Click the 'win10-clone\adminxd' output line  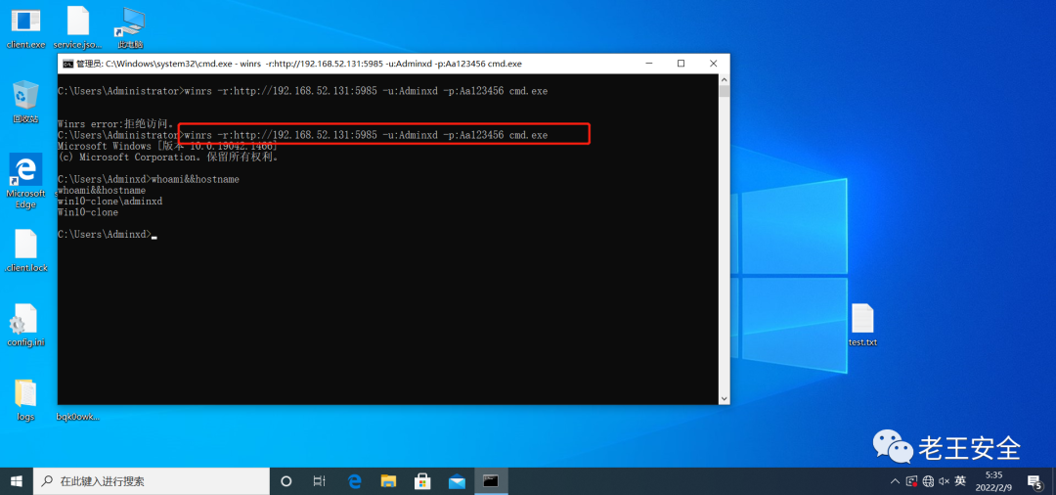(x=110, y=202)
